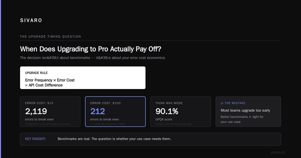Click the warning triangle icon beside THE MISTAKE
The width and height of the screenshot is (301, 158).
222,103
